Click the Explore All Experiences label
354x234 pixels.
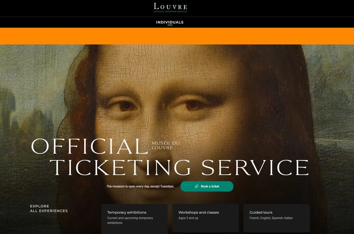[x=49, y=209]
